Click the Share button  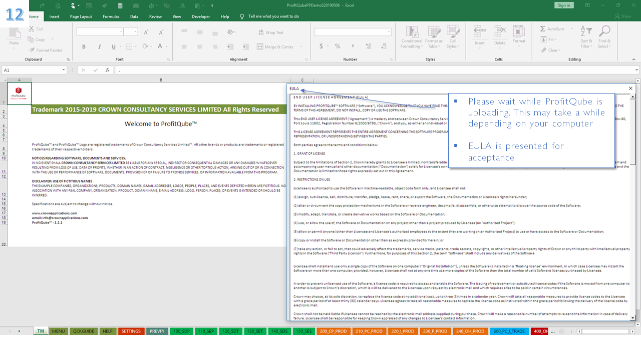point(622,16)
